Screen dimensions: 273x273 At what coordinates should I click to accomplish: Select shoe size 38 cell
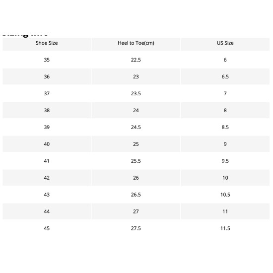coord(47,110)
